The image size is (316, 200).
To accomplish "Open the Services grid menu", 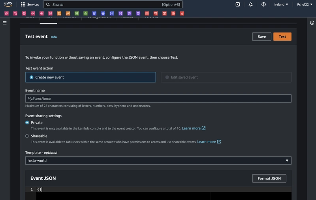I will point(30,4).
